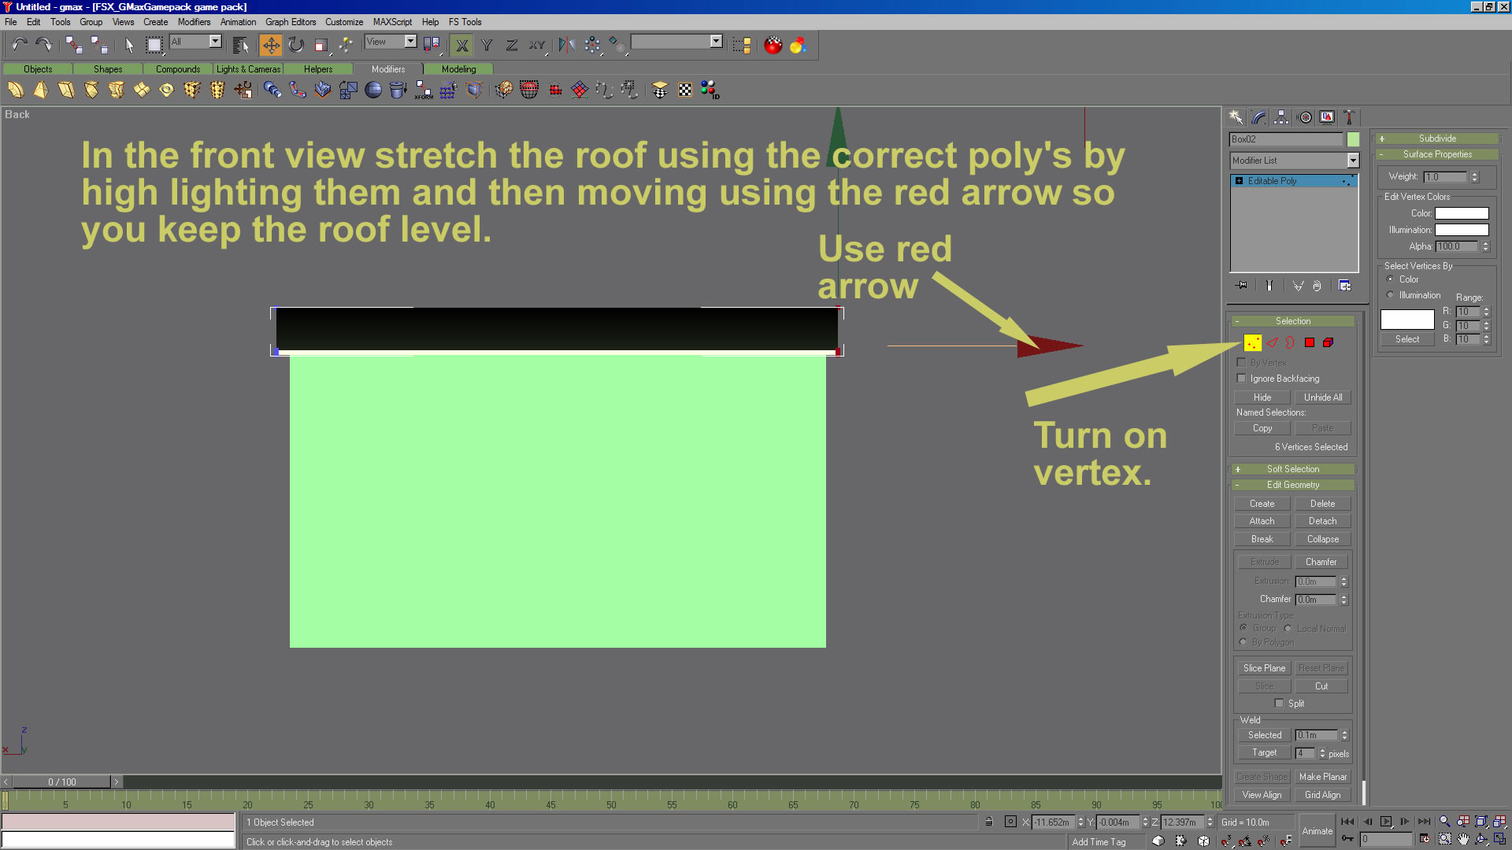
Task: Click the Undo arrow icon
Action: tap(19, 46)
